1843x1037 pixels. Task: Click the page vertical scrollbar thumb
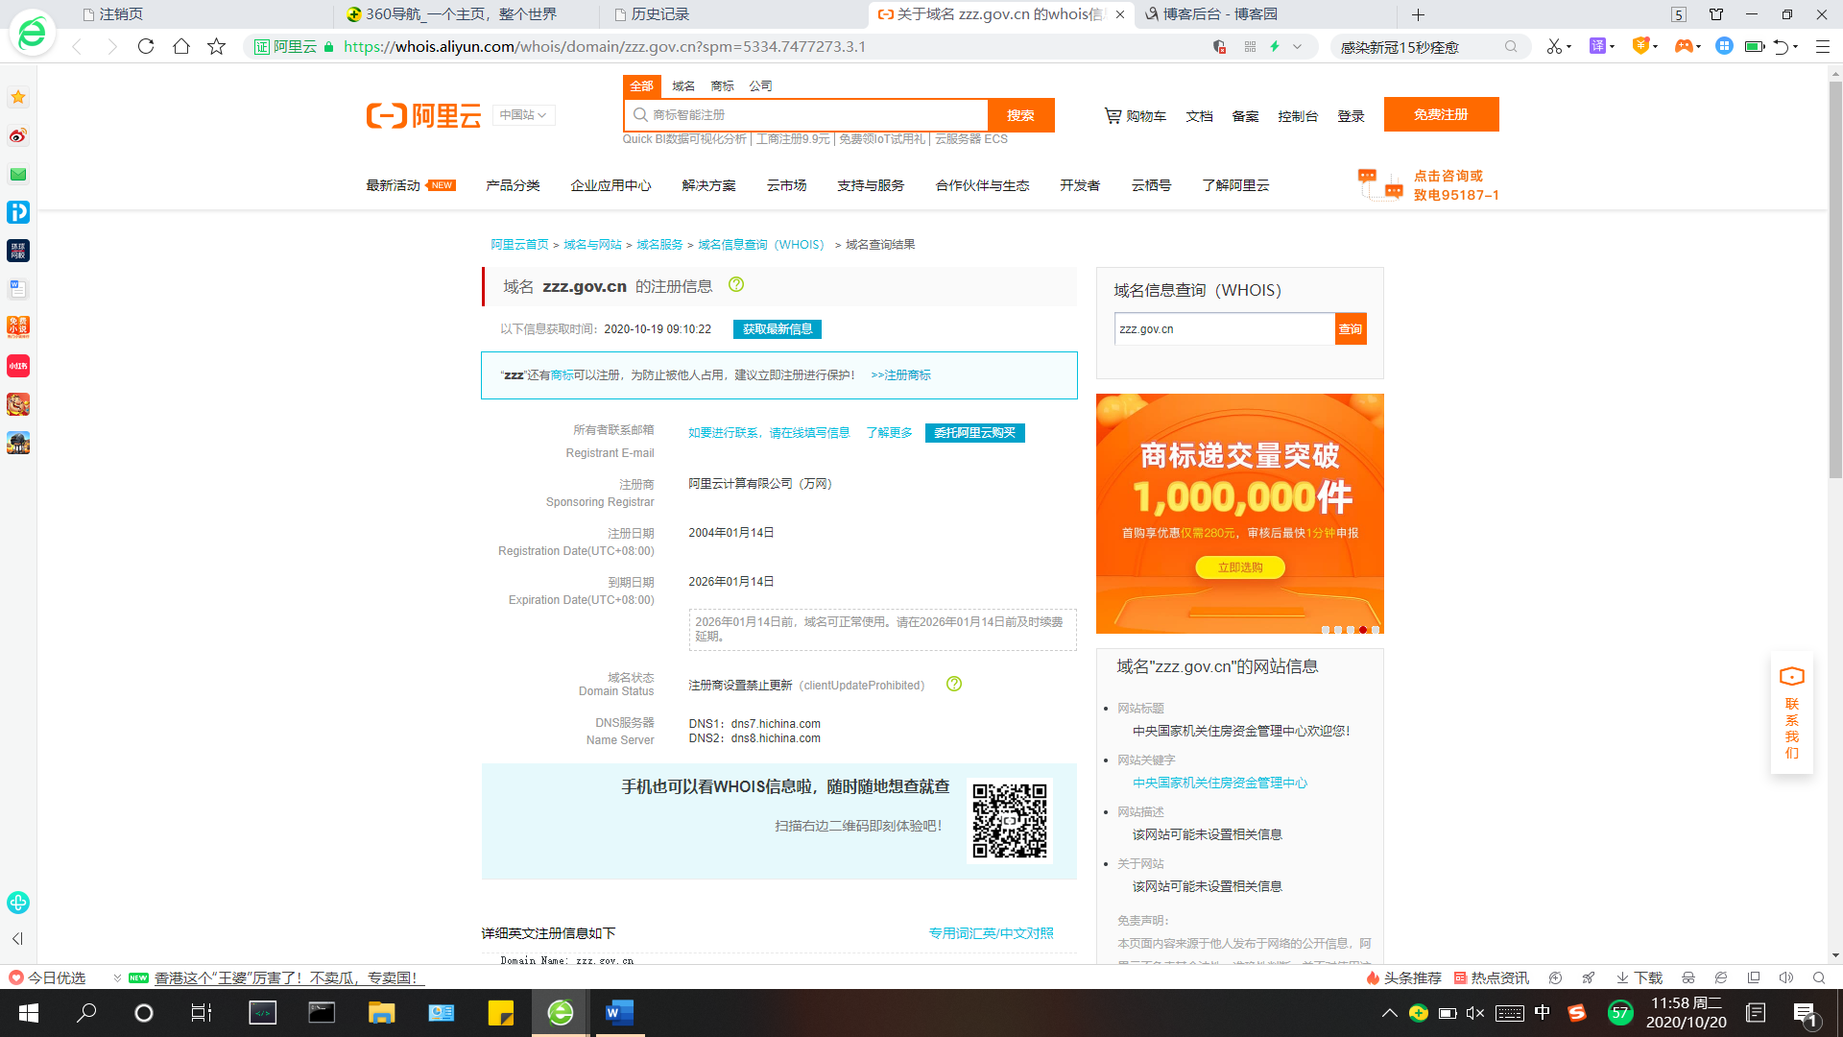click(1835, 278)
